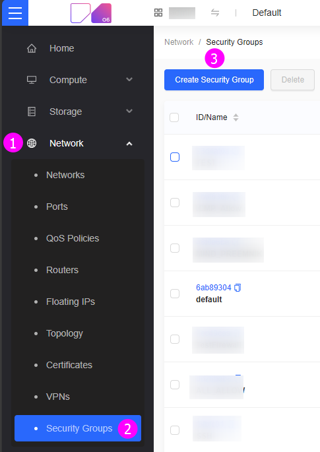Screen dimensions: 320x452
Task: Click the purple product logo
Action: (91, 13)
